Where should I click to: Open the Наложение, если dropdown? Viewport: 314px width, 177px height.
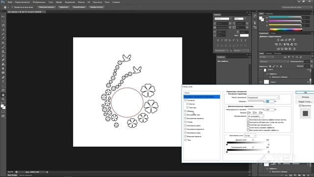[x=250, y=136]
